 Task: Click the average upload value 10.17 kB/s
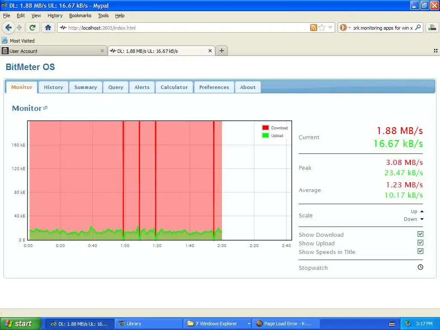403,195
